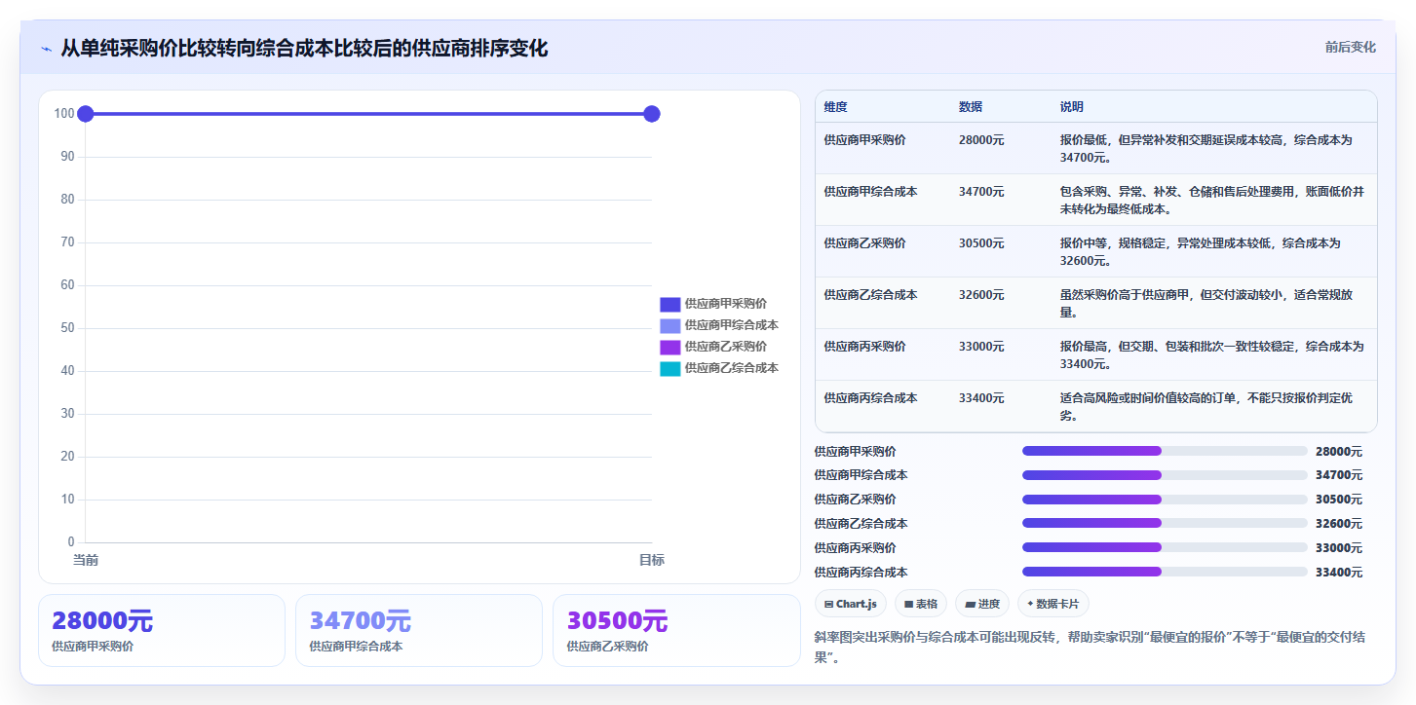Screen dimensions: 1416x705
Task: Toggle the 供应商甲采购价 legend swatch
Action: (x=670, y=304)
